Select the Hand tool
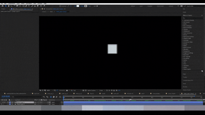This screenshot has height=115, width=205. 9,6
